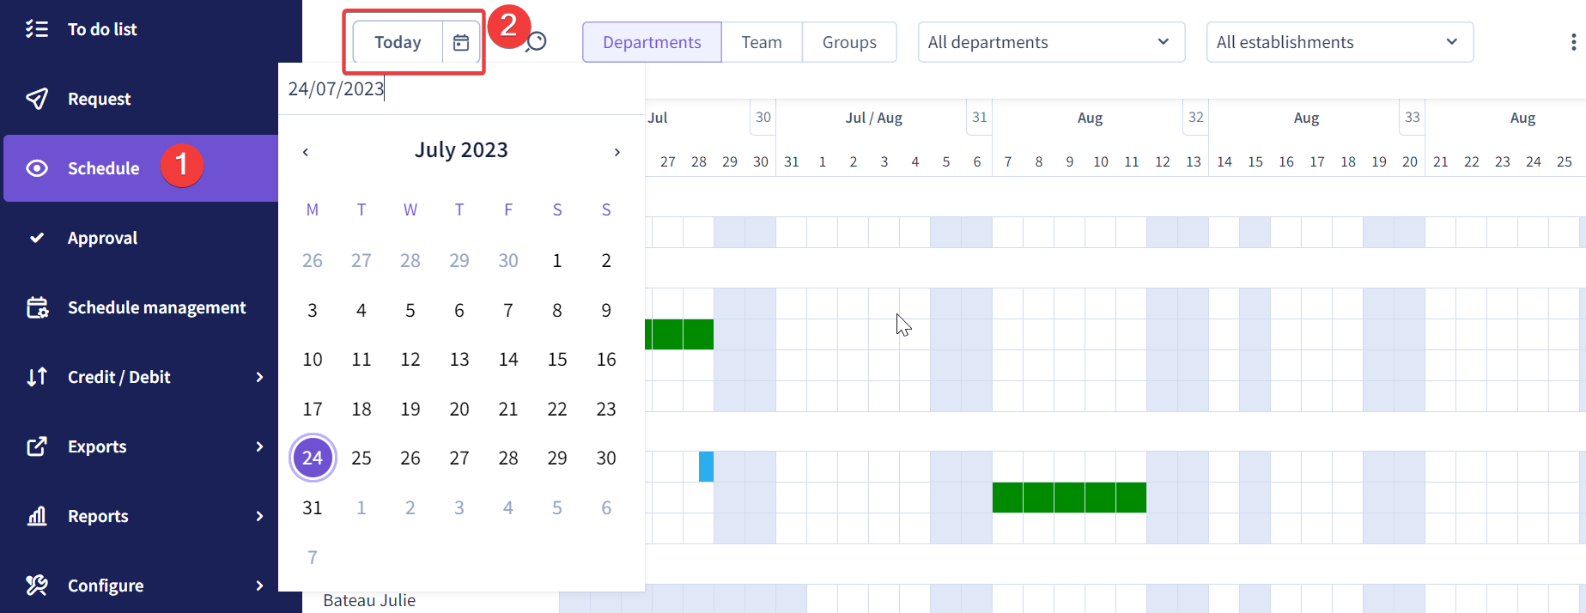Screen dimensions: 1586x613
Task: Click the Schedule eye icon in sidebar
Action: tap(37, 168)
